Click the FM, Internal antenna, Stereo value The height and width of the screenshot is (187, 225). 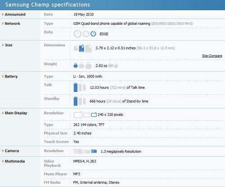click(x=96, y=182)
